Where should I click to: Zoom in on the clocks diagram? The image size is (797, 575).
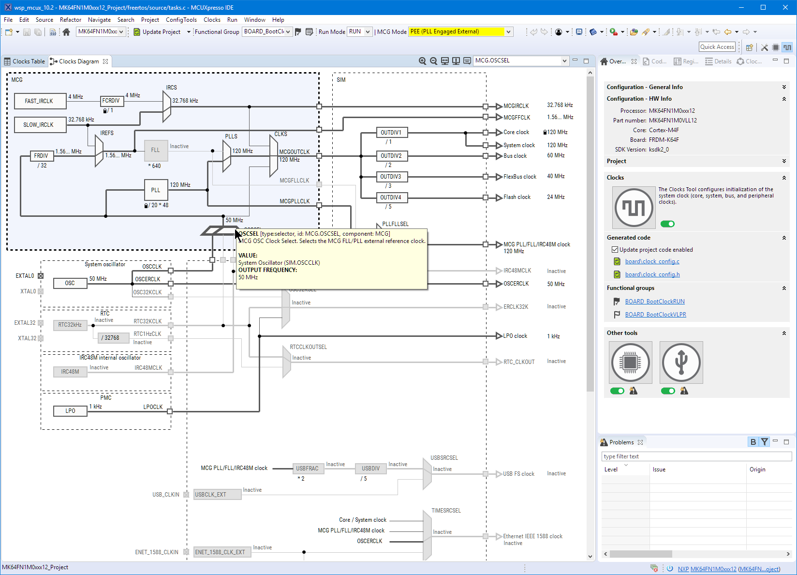point(423,61)
